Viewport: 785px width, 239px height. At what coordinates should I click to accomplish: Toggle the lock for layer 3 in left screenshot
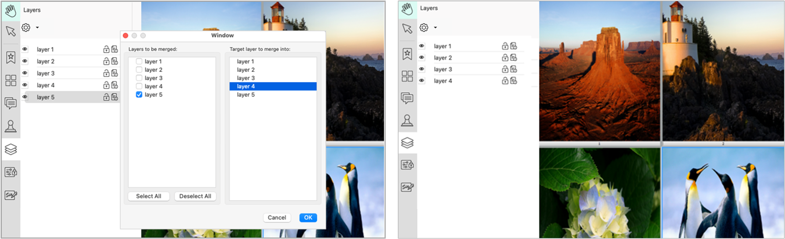tap(106, 73)
